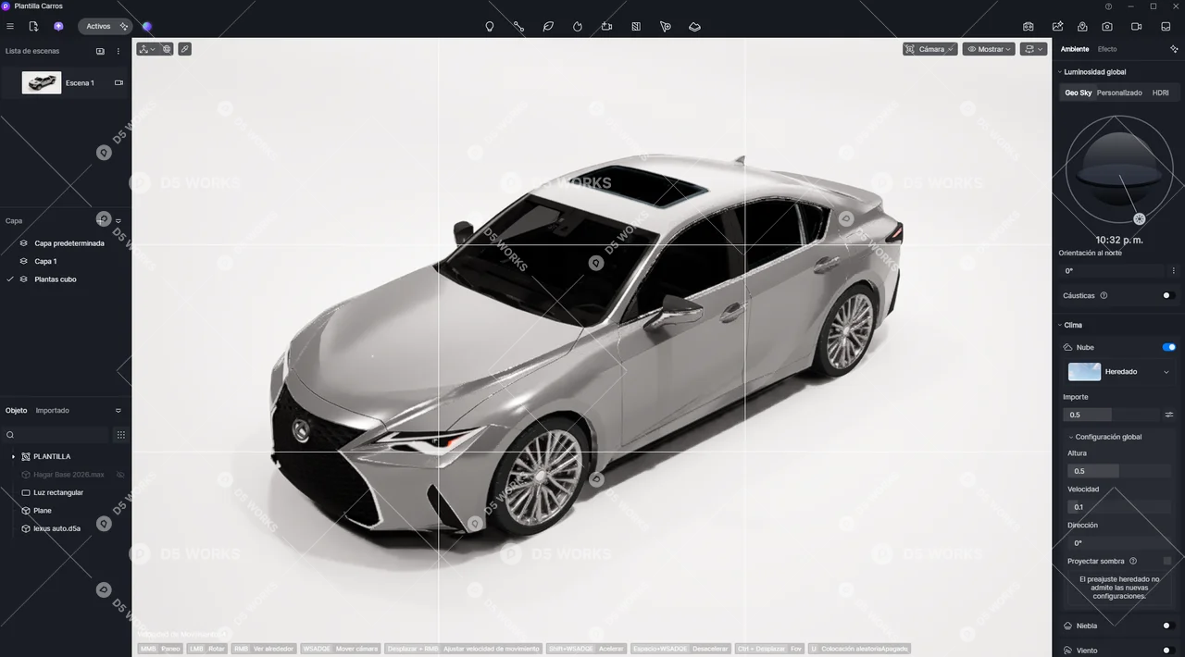Open the object list grid view icon

pyautogui.click(x=120, y=435)
